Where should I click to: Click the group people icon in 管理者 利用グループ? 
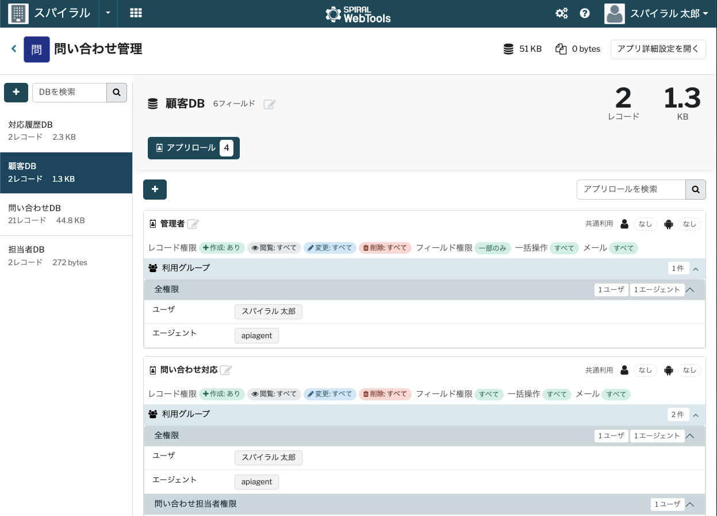(x=153, y=269)
